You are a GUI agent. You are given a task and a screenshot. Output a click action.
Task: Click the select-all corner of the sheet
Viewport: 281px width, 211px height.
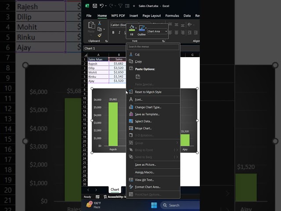[86, 55]
